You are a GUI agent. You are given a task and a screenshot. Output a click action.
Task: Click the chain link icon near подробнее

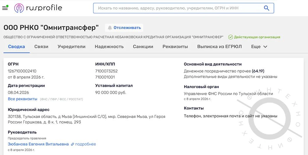[72, 144]
